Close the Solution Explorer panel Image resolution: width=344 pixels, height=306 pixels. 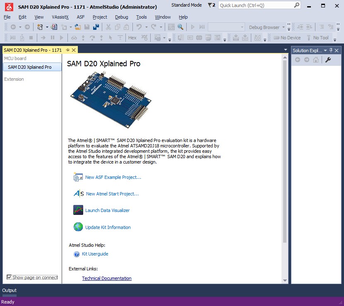pos(337,51)
